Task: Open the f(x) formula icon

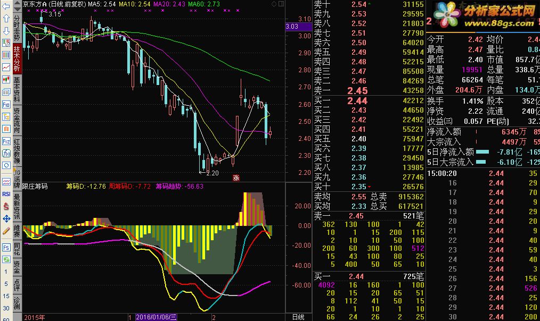Action: pos(6,153)
